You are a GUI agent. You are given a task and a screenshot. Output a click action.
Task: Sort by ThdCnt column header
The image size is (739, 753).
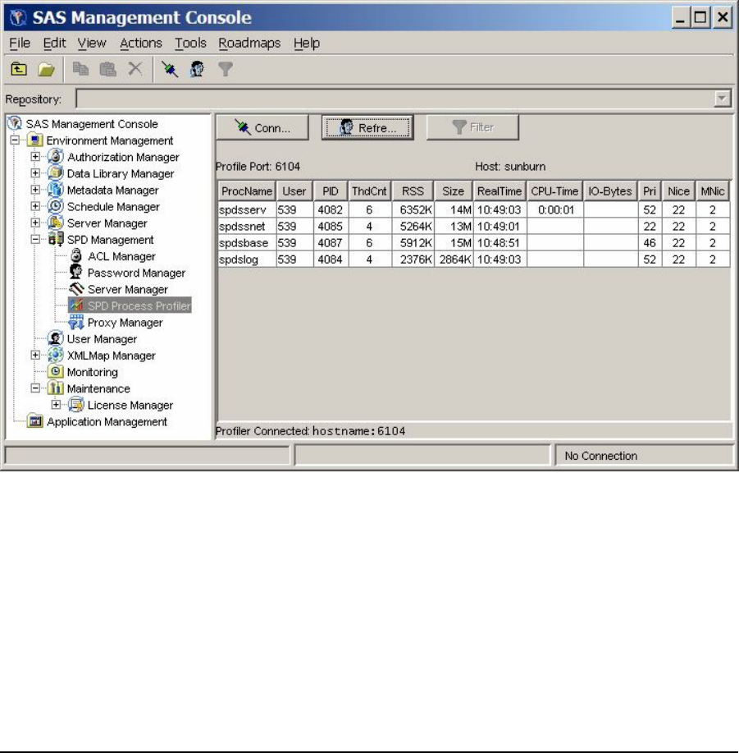(x=369, y=191)
